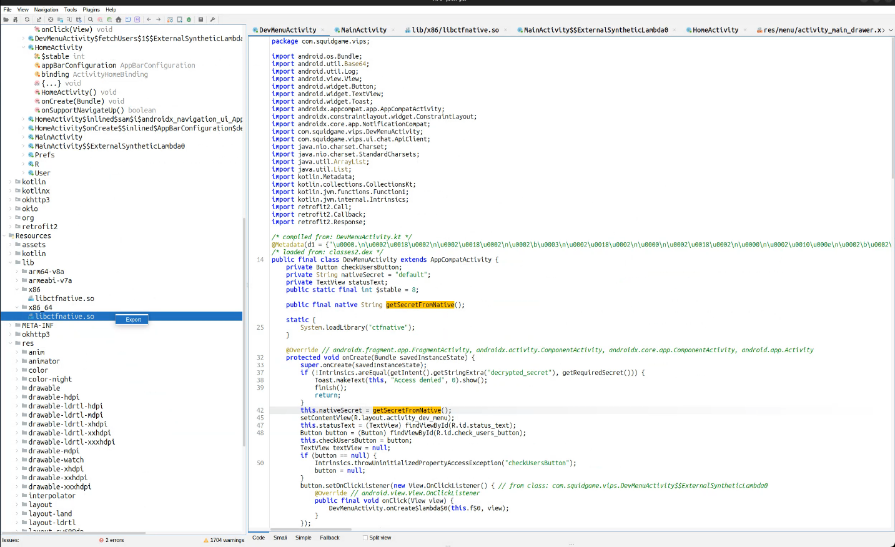Navigate back with the left arrow
The image size is (895, 547).
pos(149,19)
